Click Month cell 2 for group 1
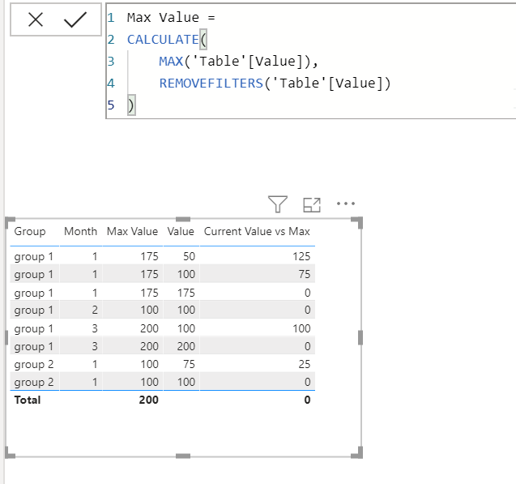The height and width of the screenshot is (484, 516). [95, 310]
